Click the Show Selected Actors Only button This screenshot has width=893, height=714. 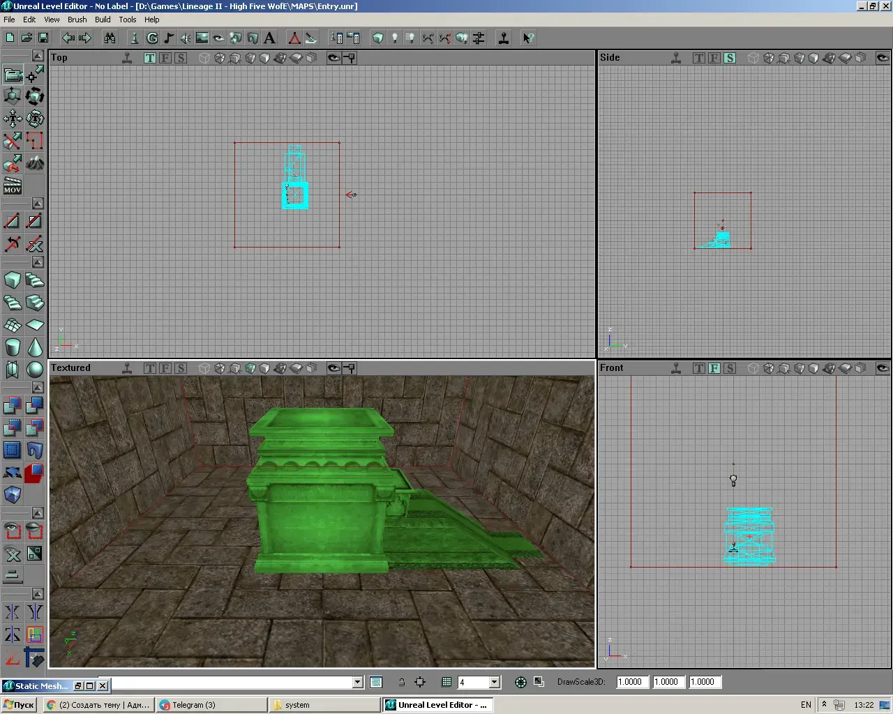13,531
